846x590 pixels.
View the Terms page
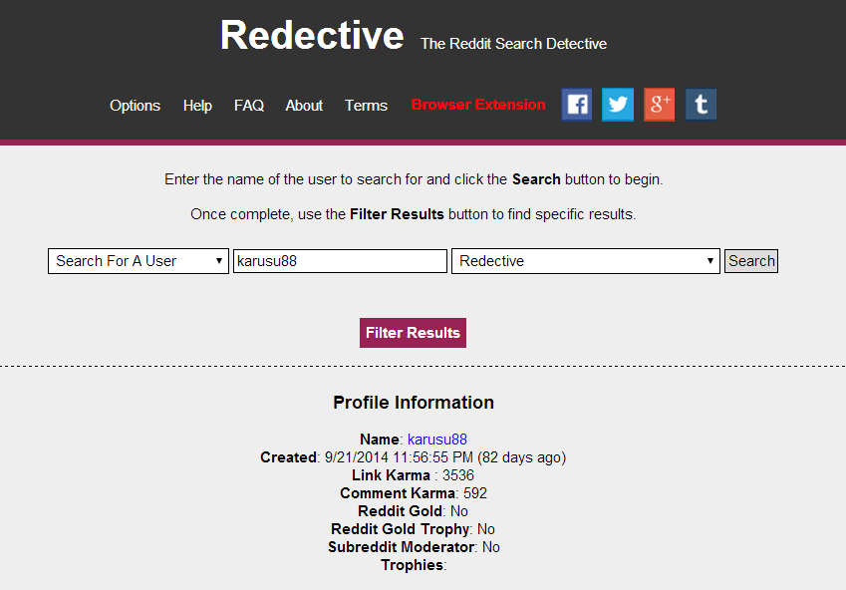click(366, 106)
